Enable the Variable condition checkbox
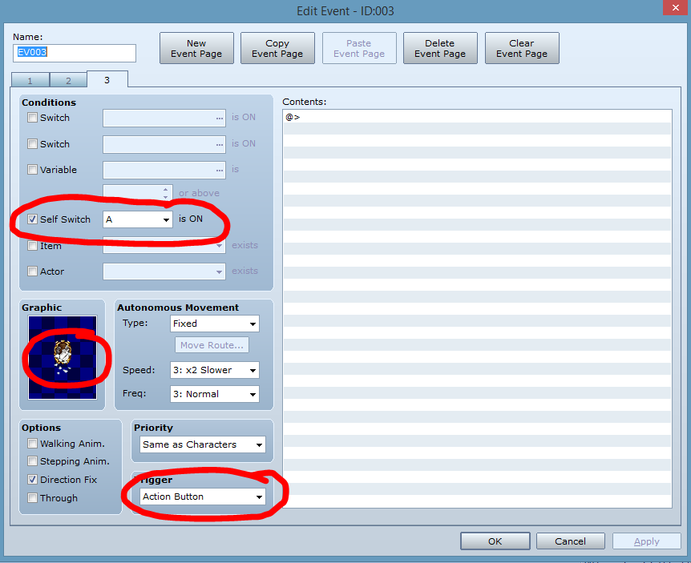This screenshot has width=691, height=563. pos(33,170)
